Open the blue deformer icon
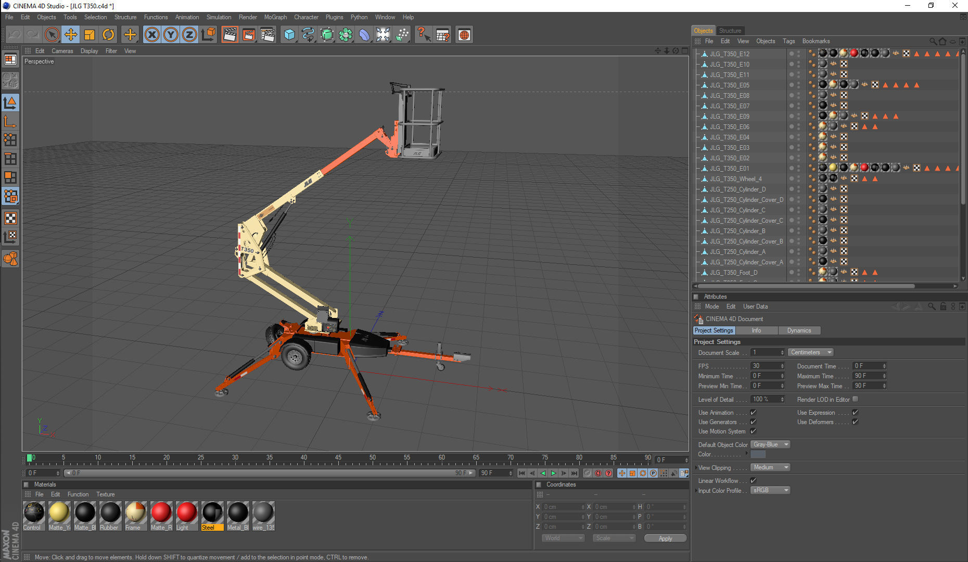Screen dimensions: 968x562 click(364, 35)
